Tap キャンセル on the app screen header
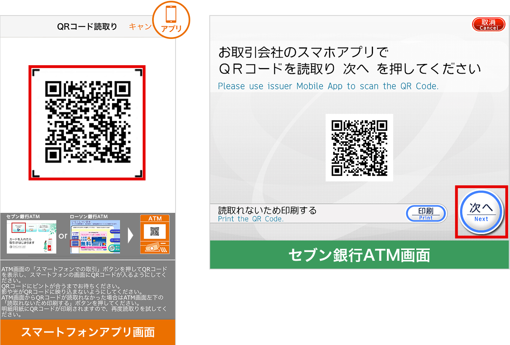This screenshot has width=510, height=345. 140,26
